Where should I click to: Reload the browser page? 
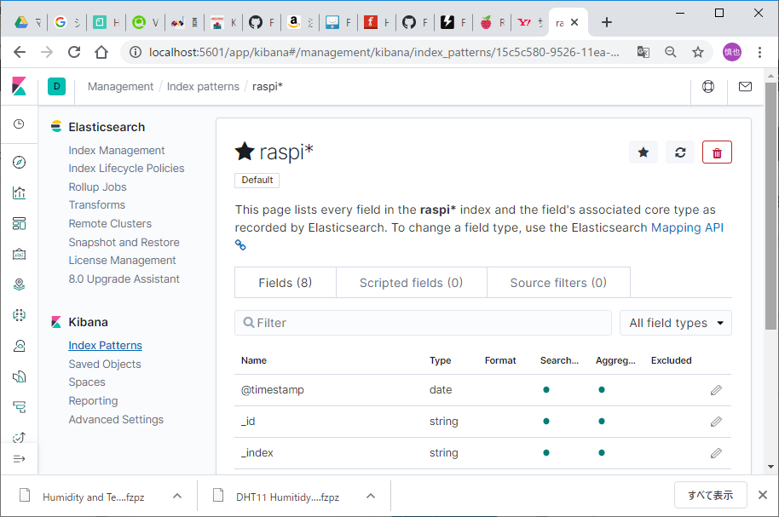(74, 52)
